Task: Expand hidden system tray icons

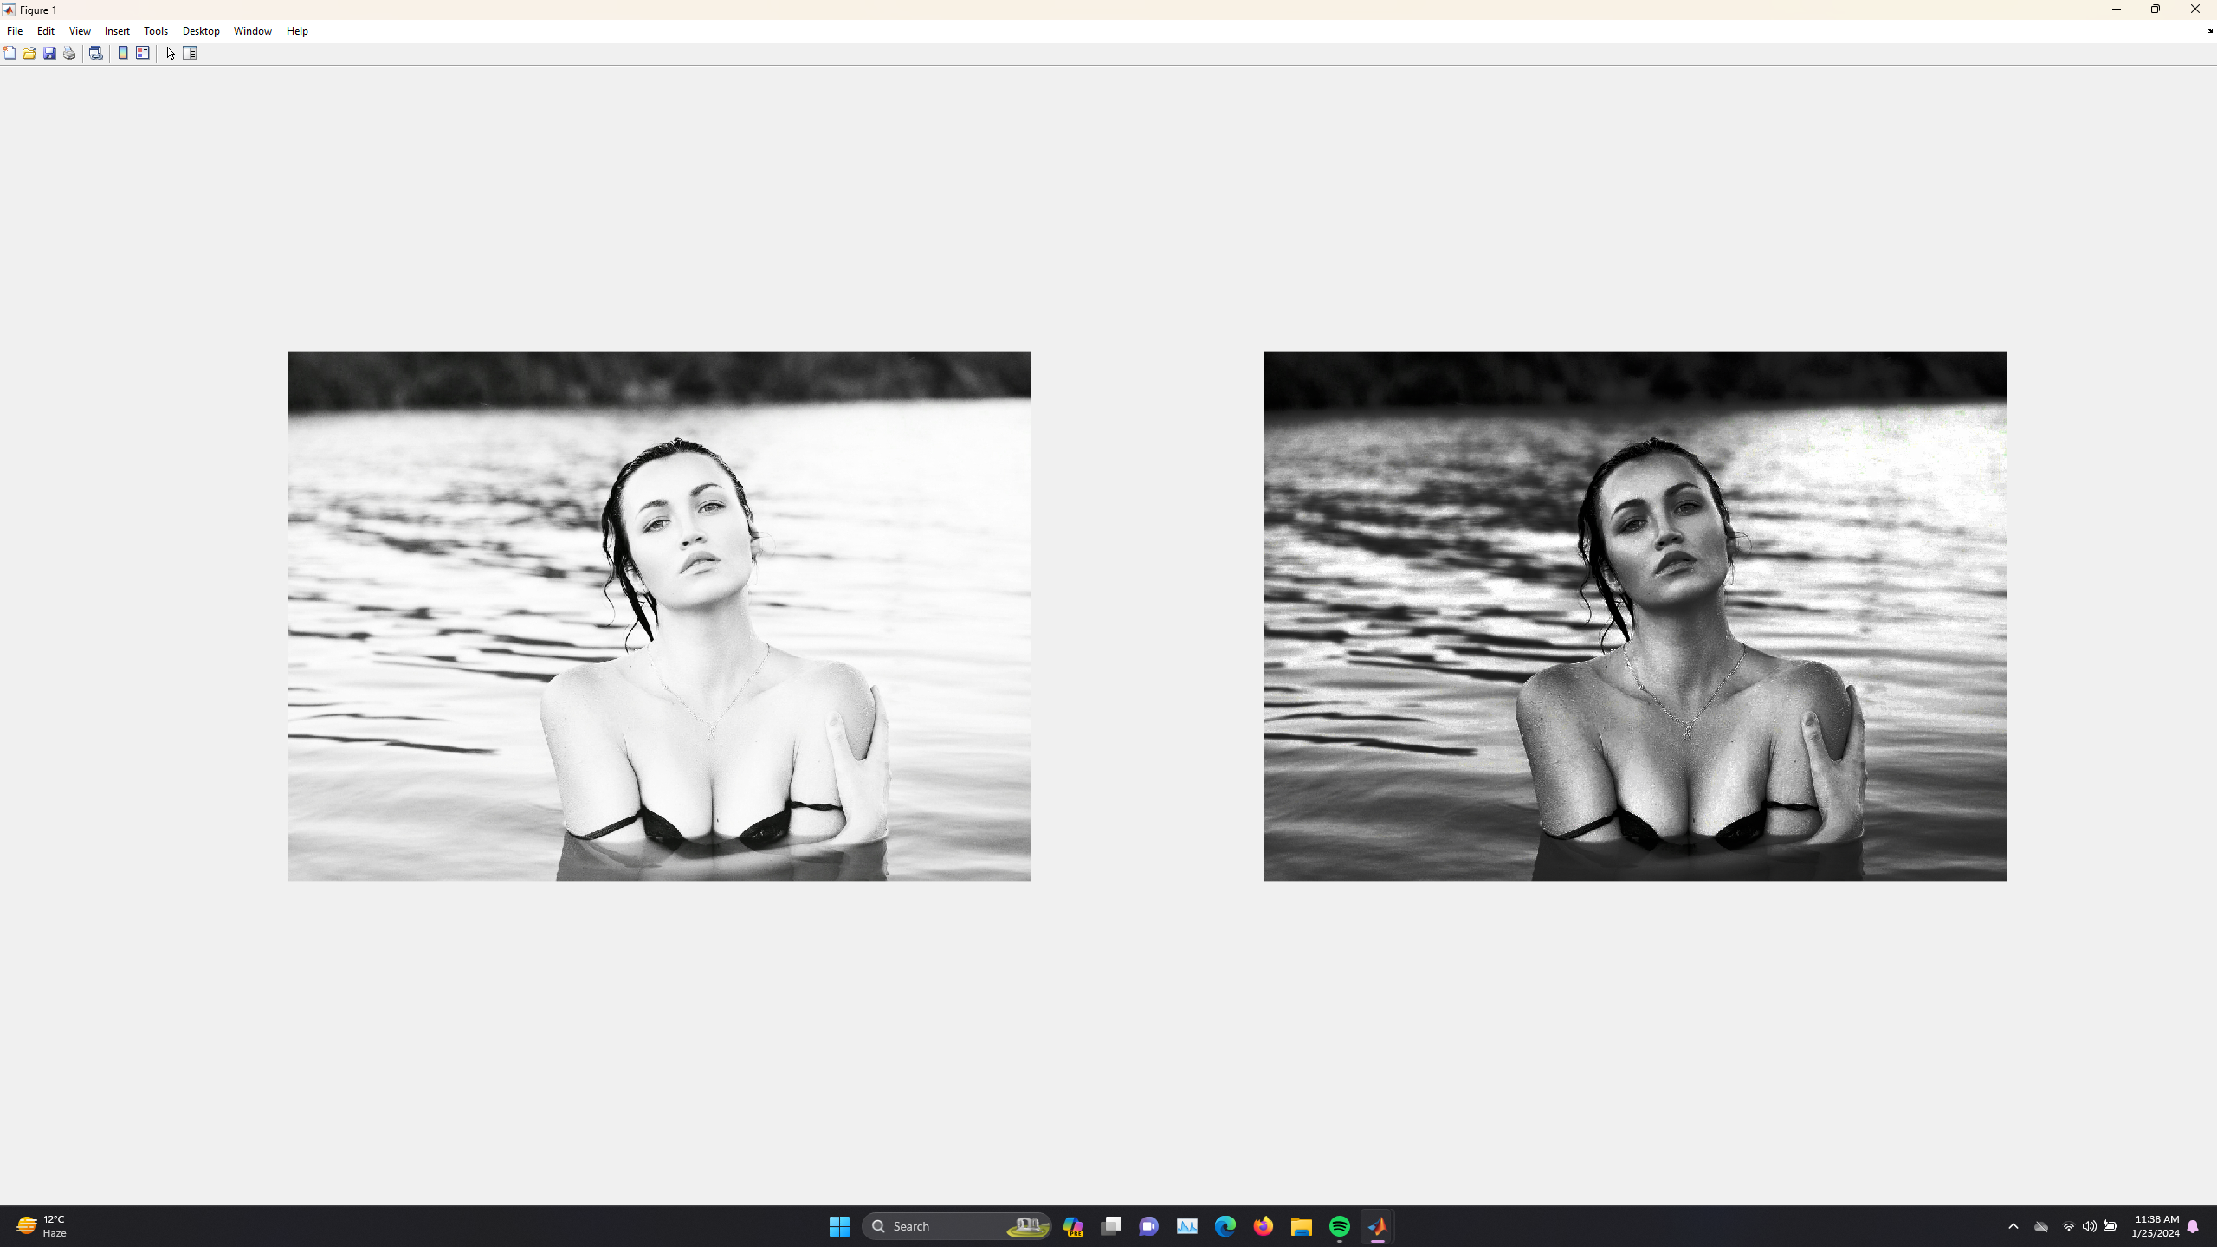Action: (2013, 1227)
